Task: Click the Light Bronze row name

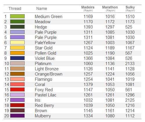Action: pos(47,69)
